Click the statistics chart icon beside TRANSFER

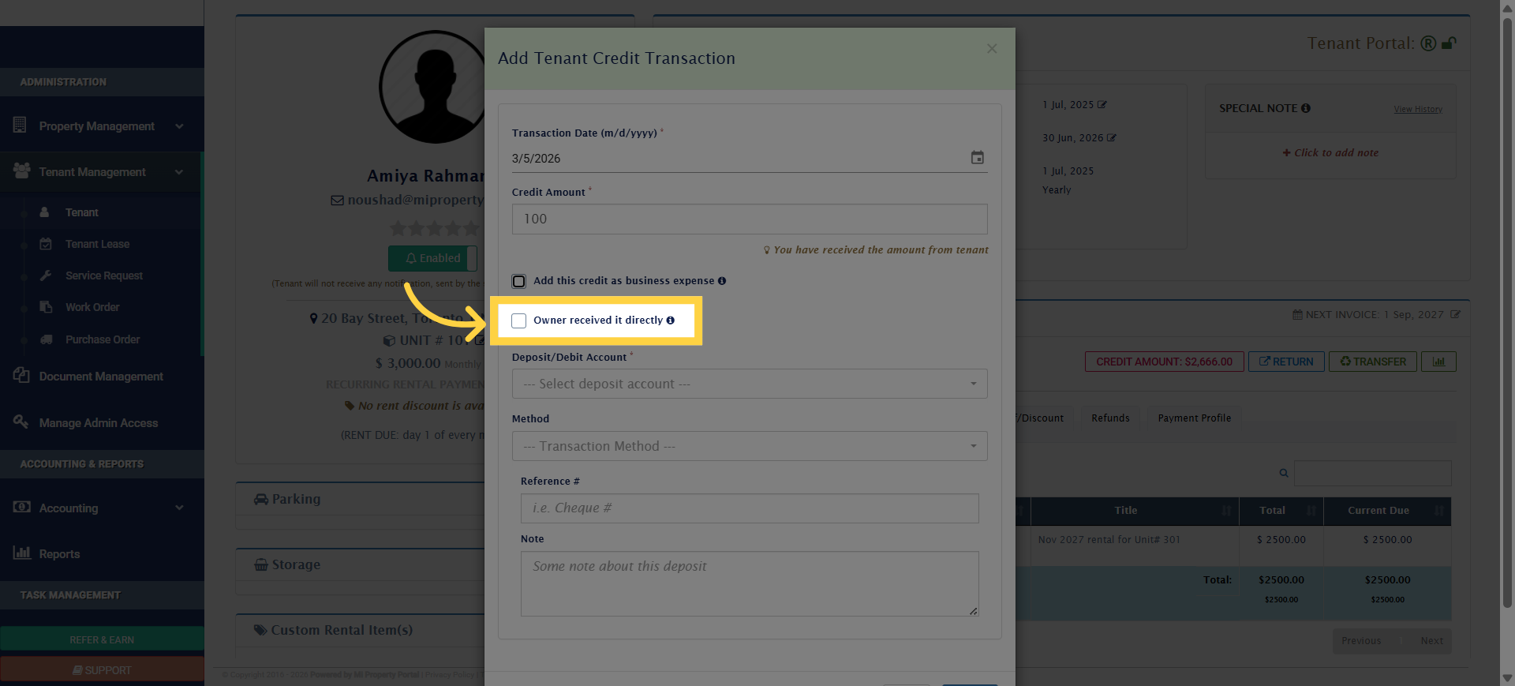pos(1438,362)
